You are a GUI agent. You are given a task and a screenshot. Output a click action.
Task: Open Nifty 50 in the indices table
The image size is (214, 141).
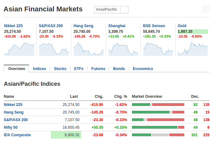pyautogui.click(x=11, y=127)
